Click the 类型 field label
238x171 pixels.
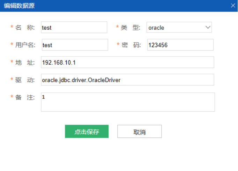[x=131, y=28]
